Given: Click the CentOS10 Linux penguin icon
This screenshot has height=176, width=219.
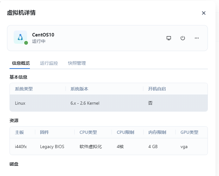Looking at the screenshot, I should 20,37.
